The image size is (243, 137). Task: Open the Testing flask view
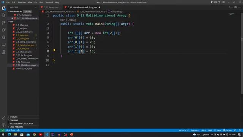click(x=3, y=52)
